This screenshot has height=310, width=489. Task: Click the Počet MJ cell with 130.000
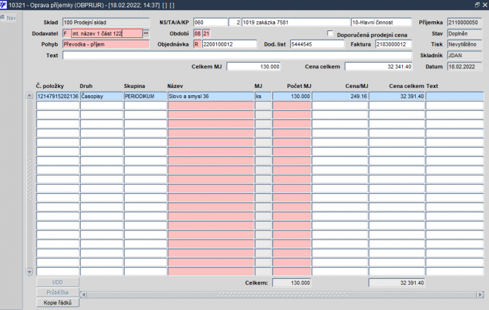click(x=292, y=96)
